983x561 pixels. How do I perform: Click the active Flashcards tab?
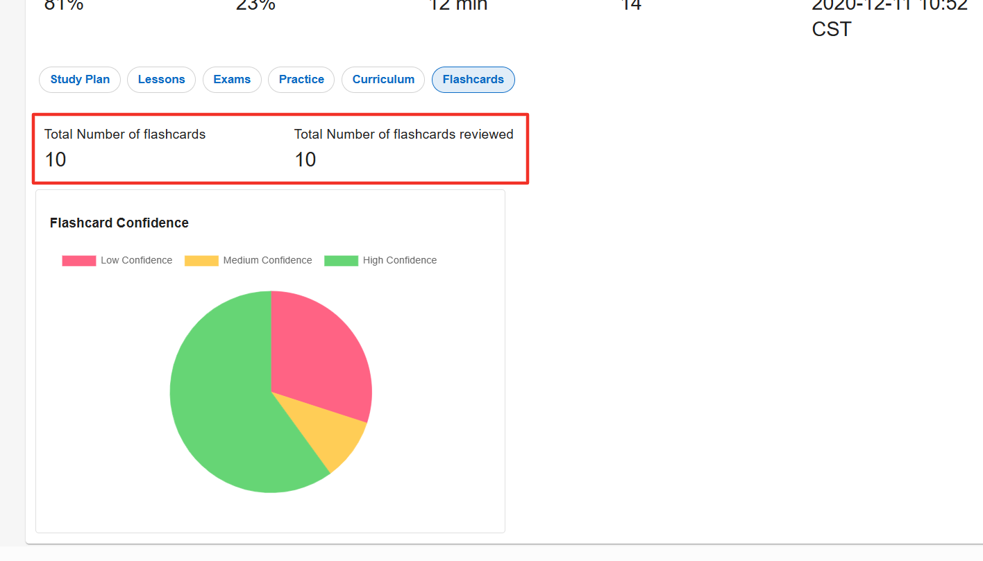tap(473, 80)
